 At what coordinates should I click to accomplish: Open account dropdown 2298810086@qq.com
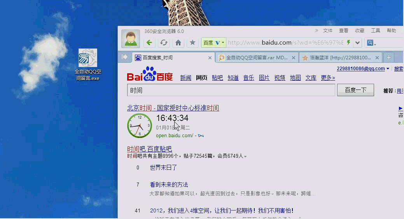click(363, 69)
